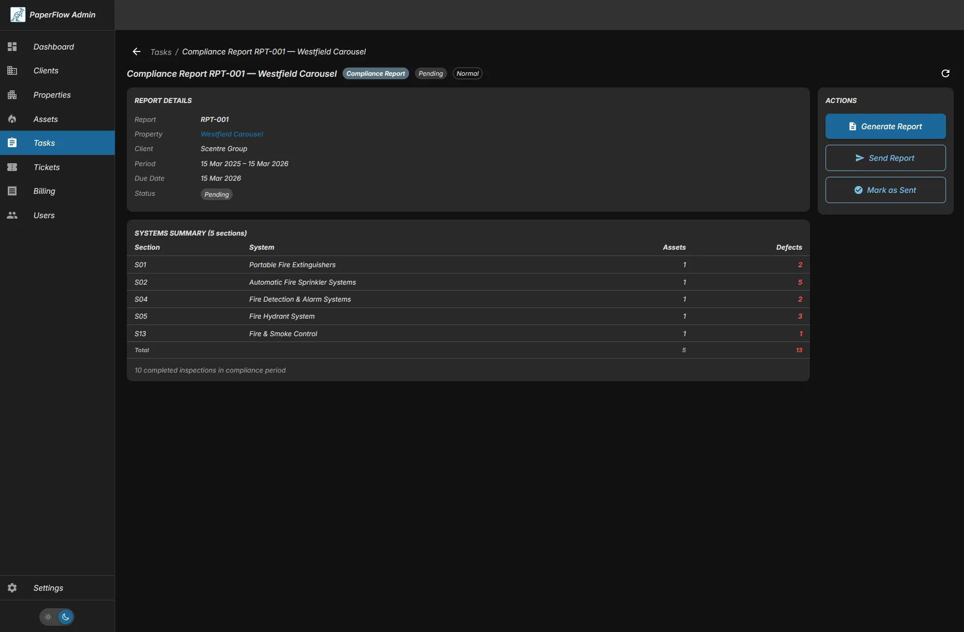Click the Generate Report button
Viewport: 964px width, 632px height.
pos(885,126)
